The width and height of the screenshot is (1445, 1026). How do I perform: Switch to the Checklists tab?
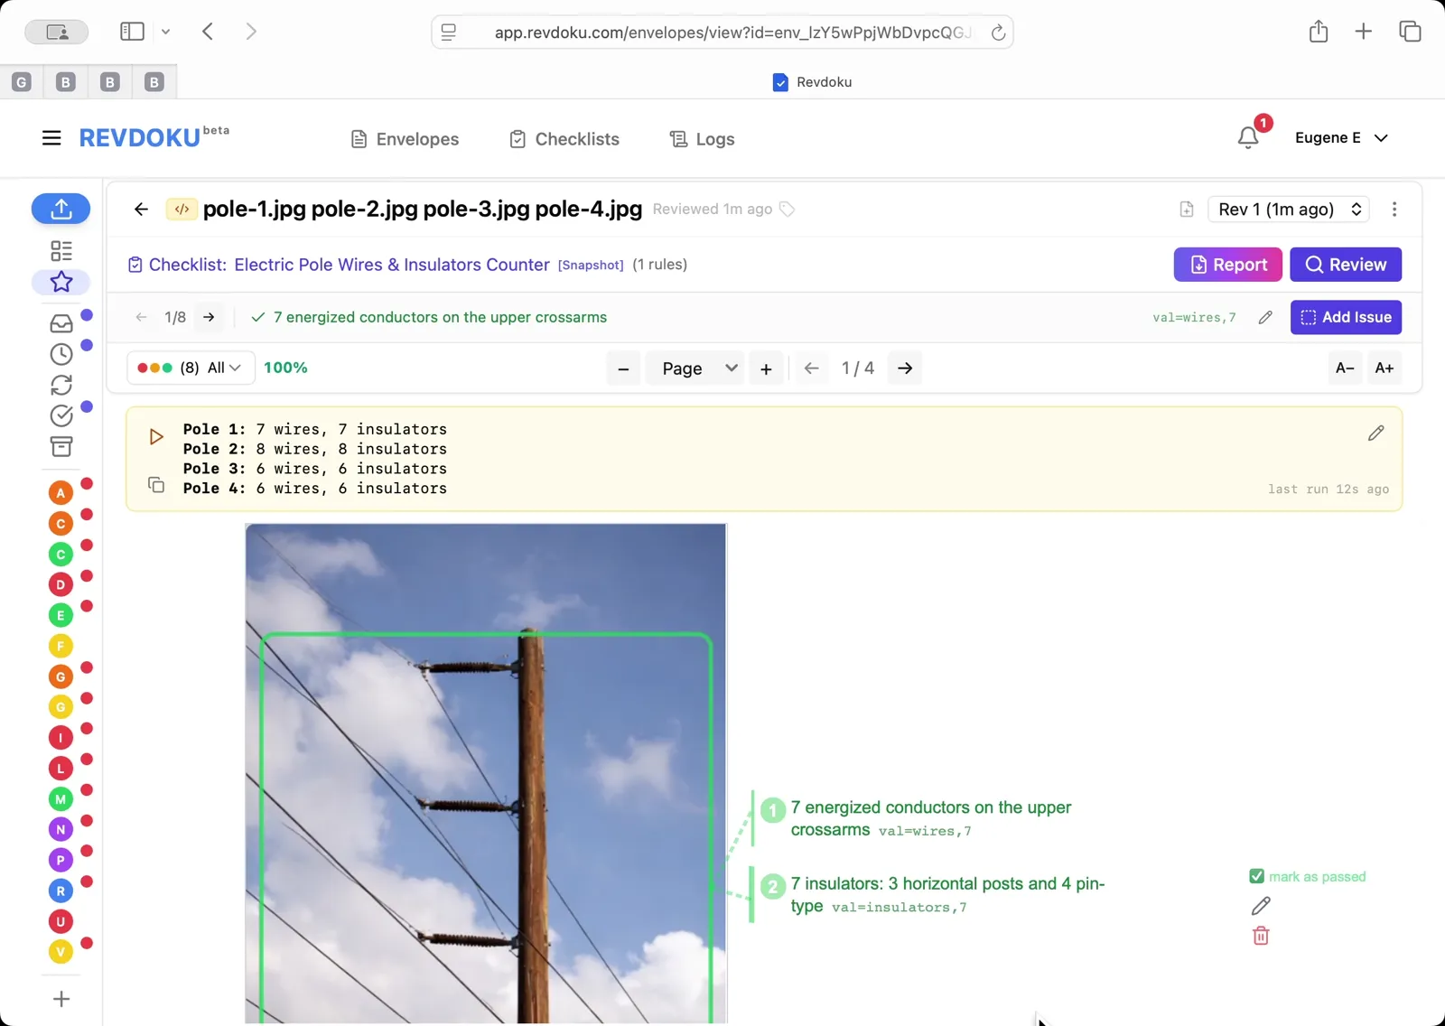(564, 139)
